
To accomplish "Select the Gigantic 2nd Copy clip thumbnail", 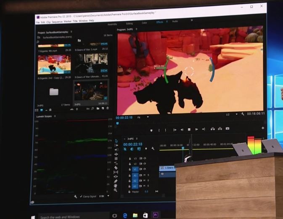I will 54,64.
